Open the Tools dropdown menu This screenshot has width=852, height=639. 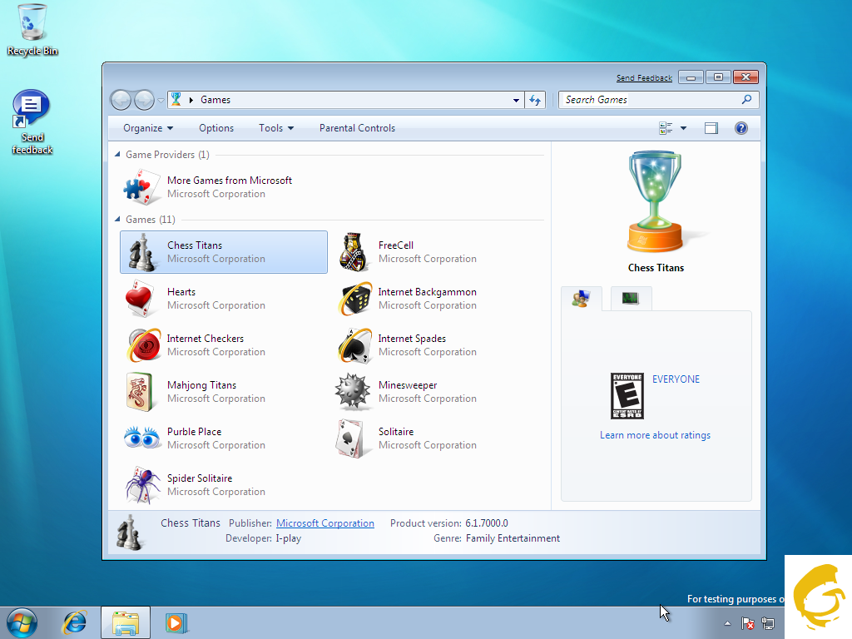(x=276, y=128)
